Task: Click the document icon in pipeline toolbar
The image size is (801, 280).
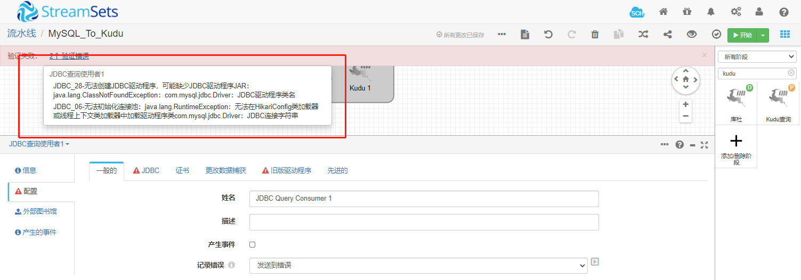Action: [525, 34]
